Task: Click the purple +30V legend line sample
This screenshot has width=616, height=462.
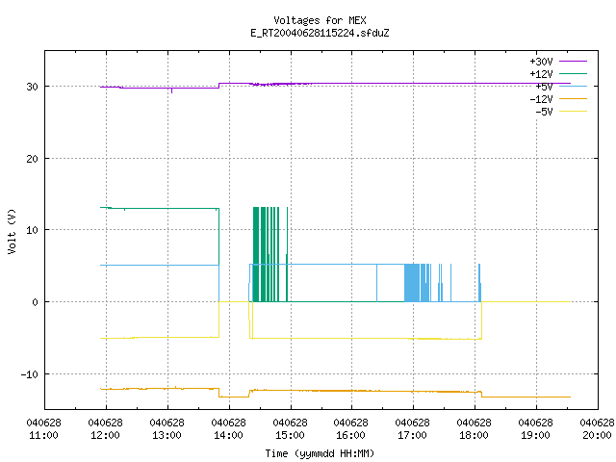Action: coord(573,62)
